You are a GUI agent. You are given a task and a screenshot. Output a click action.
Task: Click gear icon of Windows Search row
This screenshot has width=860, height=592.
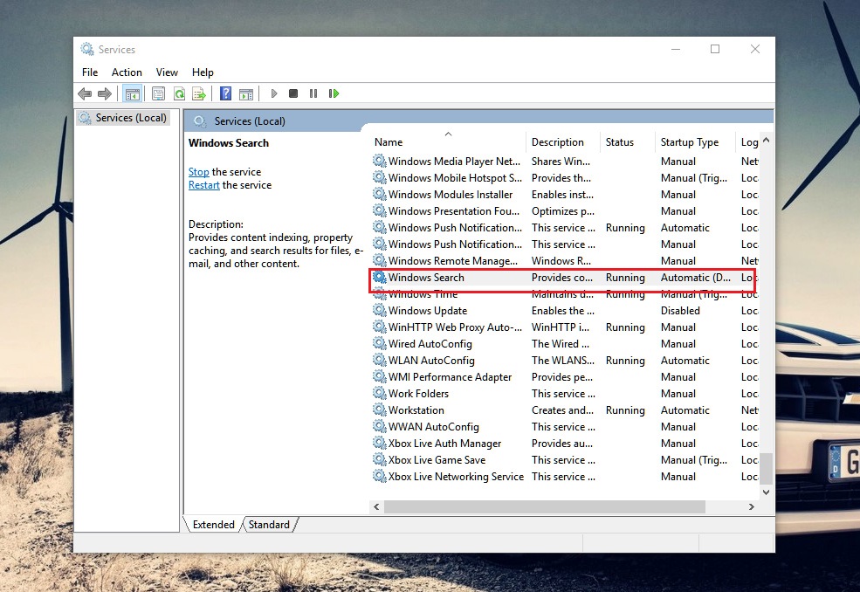click(x=380, y=277)
